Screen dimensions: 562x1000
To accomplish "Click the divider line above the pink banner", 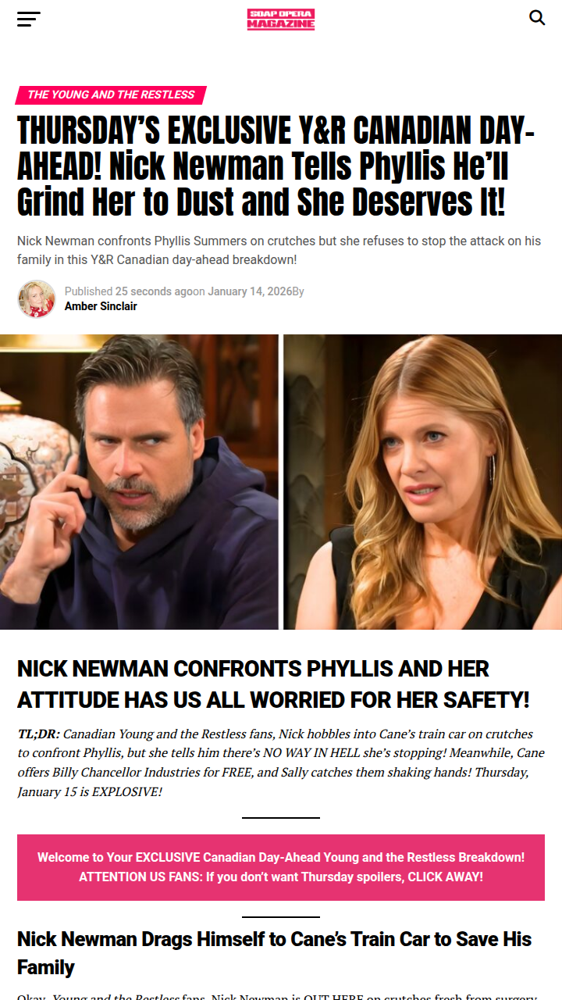I will pyautogui.click(x=281, y=818).
